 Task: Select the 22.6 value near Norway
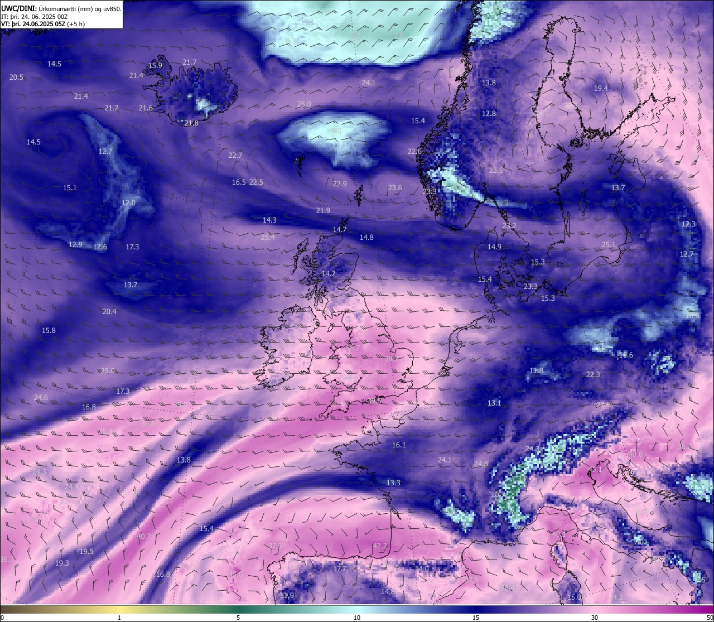tap(414, 152)
